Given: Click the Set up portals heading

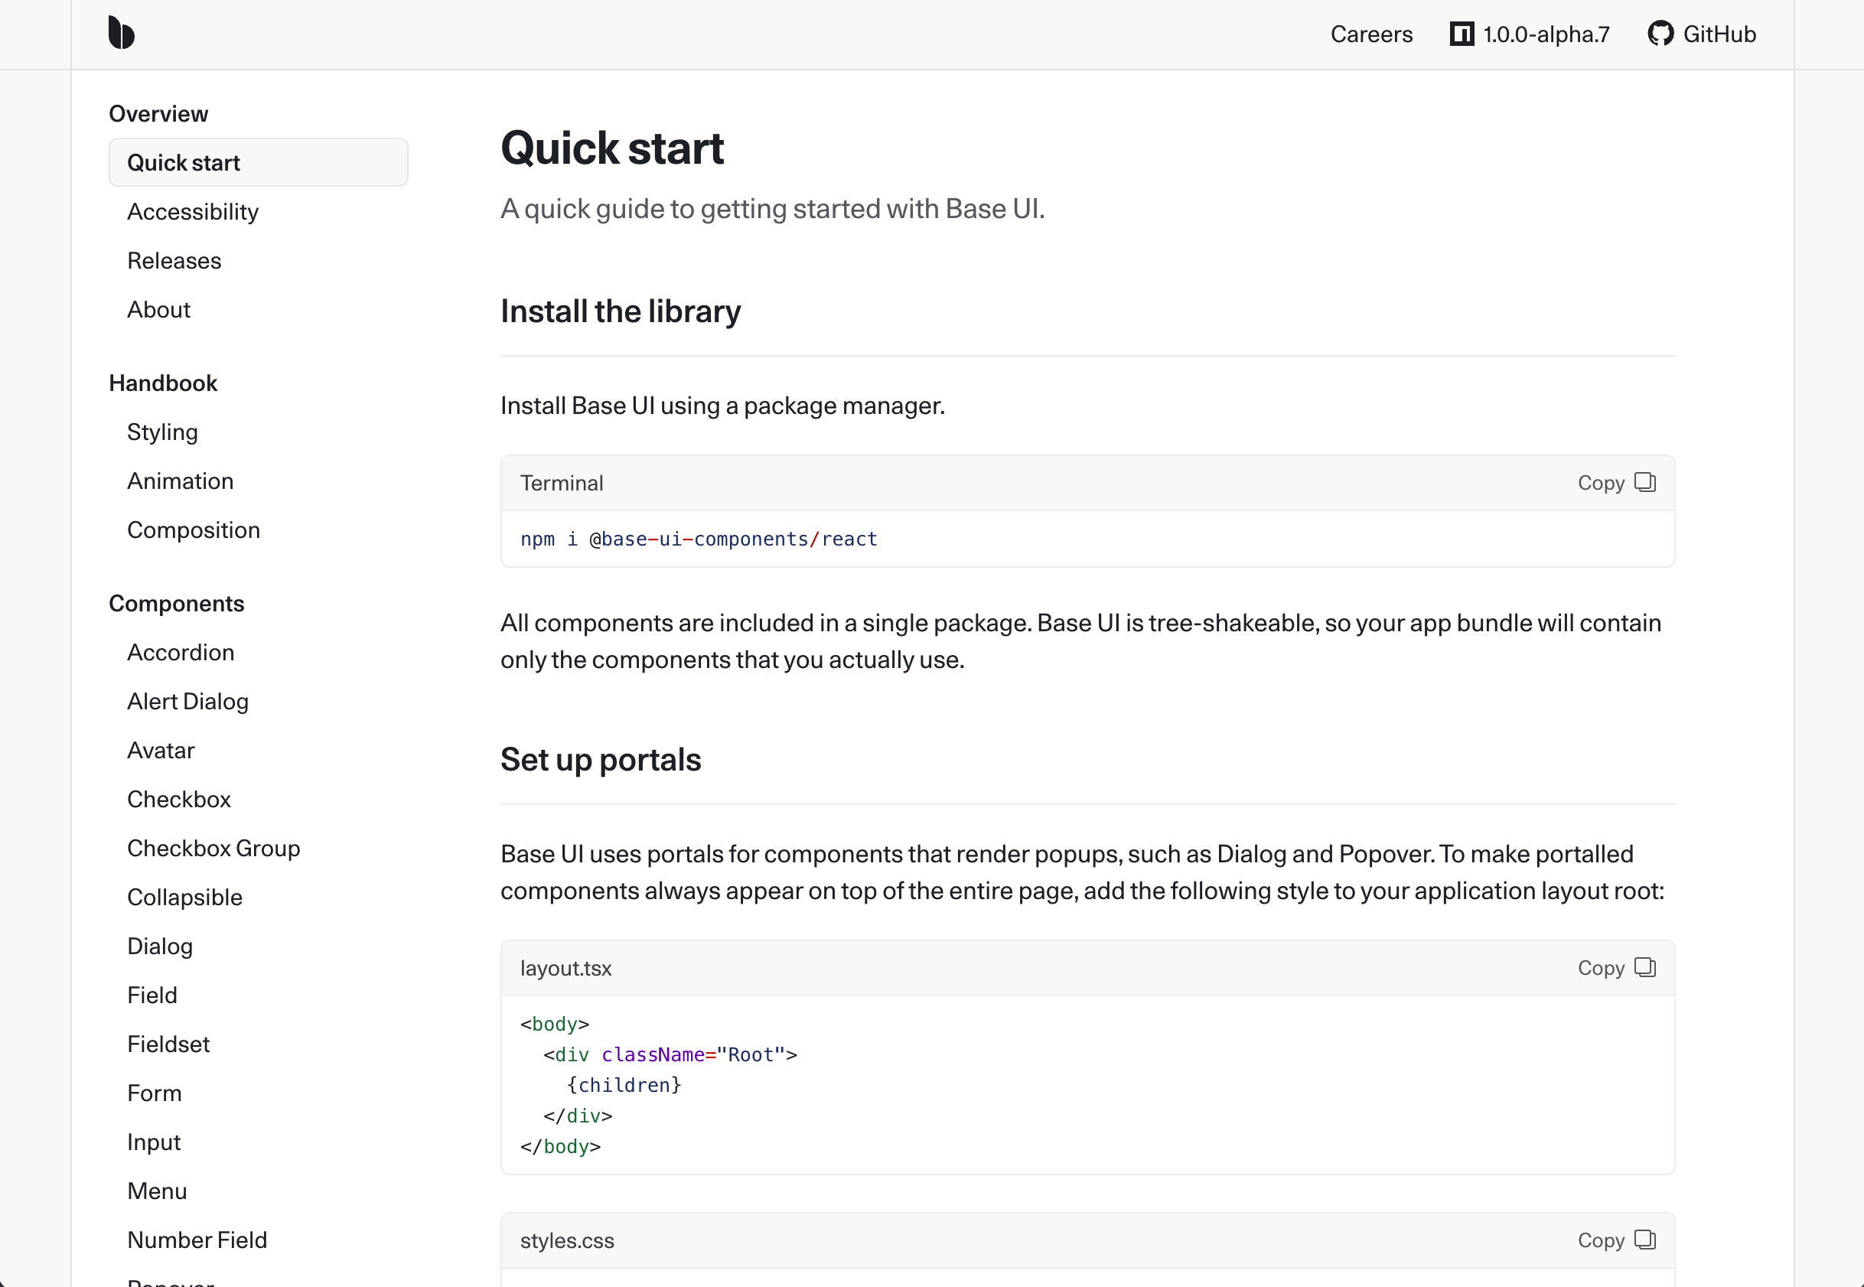Looking at the screenshot, I should (601, 760).
